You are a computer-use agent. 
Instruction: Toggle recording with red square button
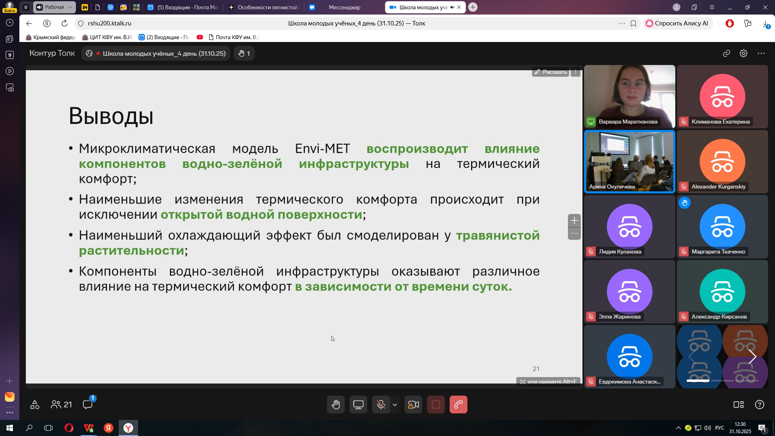pyautogui.click(x=436, y=405)
